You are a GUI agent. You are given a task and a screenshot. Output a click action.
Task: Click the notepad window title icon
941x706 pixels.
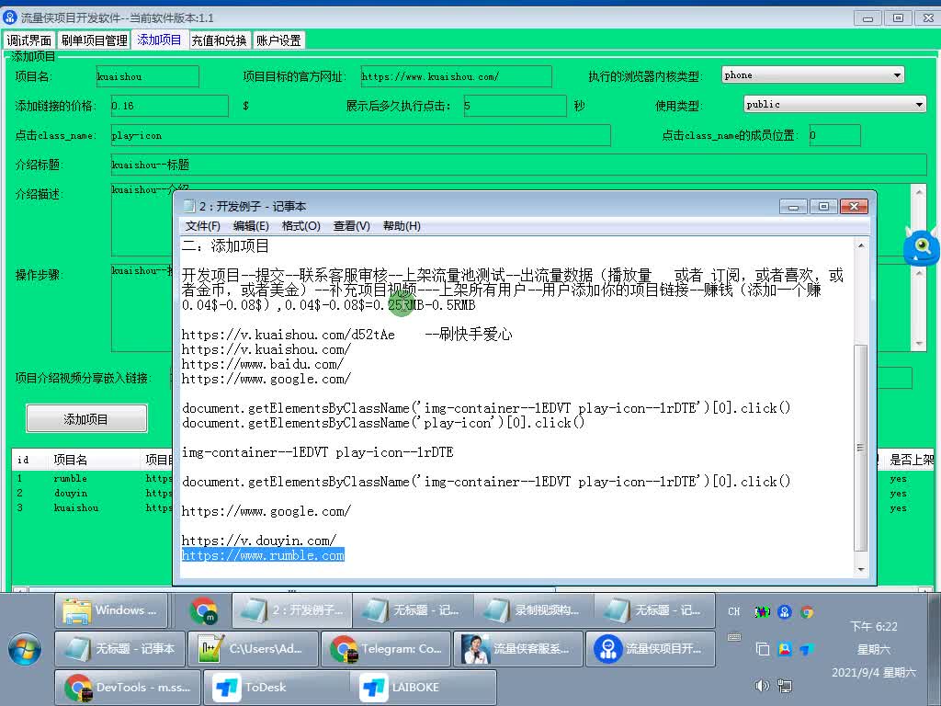click(189, 206)
